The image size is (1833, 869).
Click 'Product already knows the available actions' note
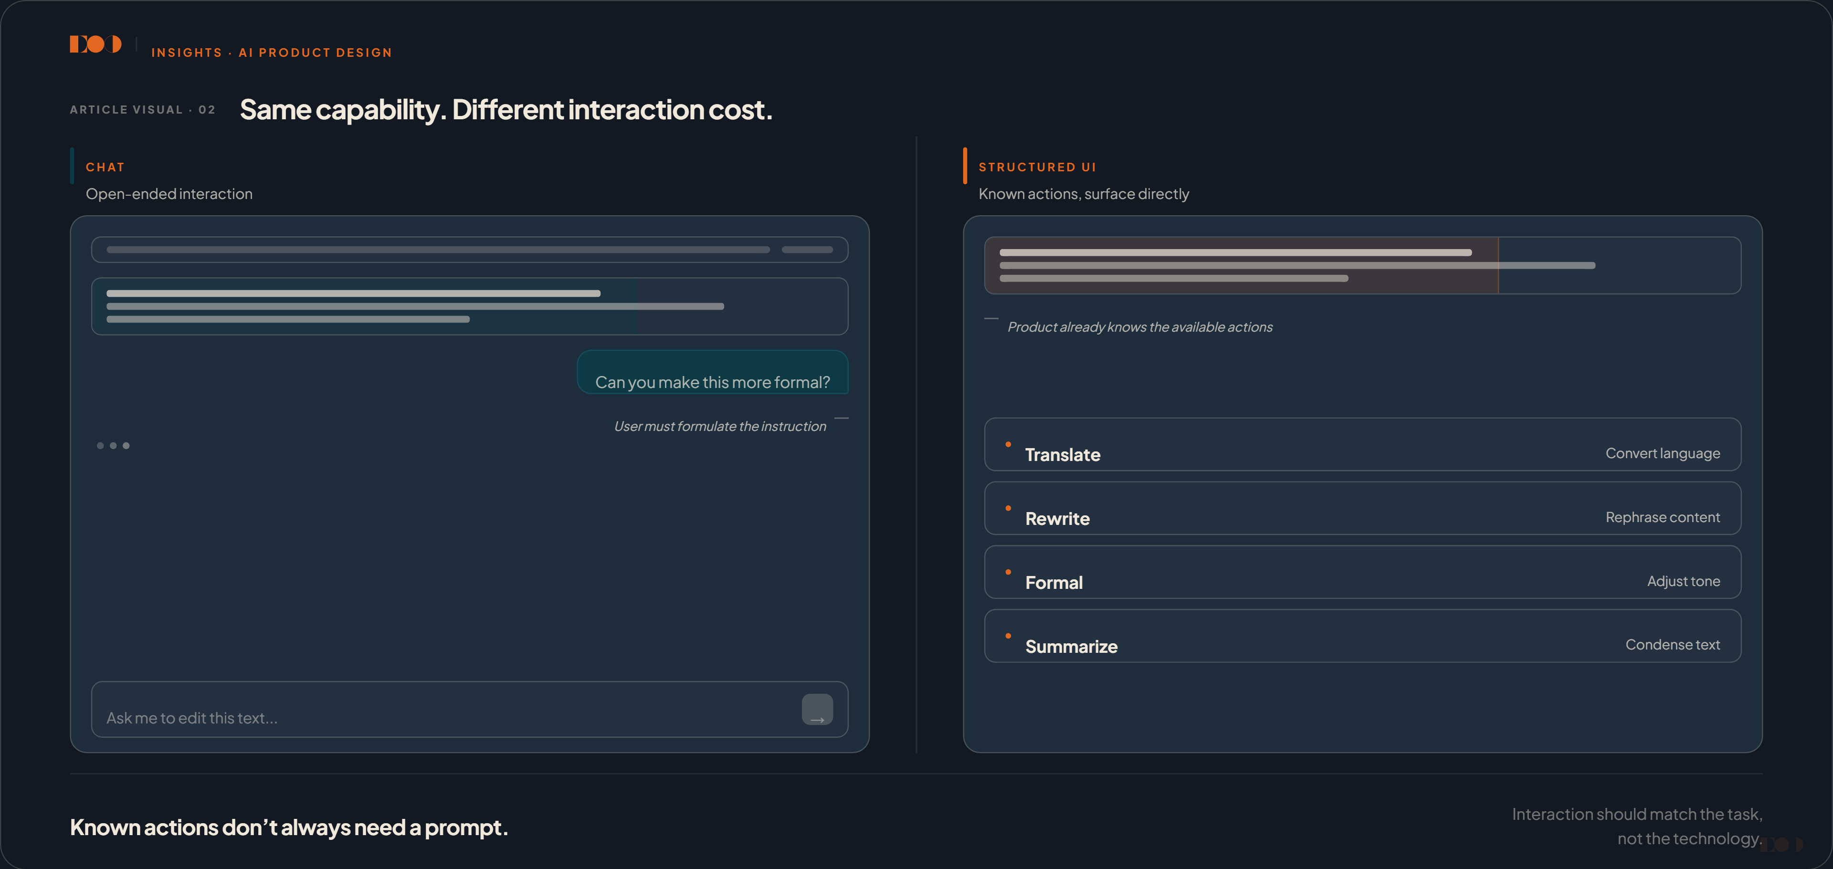click(x=1140, y=327)
